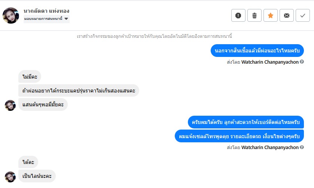
Task: Click avatar beside เป็นไลน์นะคะ message
Action: (10, 176)
